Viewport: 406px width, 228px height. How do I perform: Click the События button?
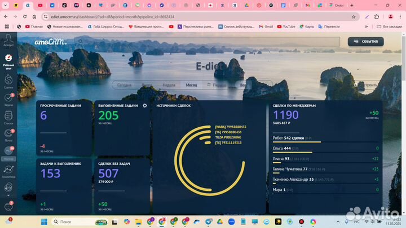coord(365,42)
